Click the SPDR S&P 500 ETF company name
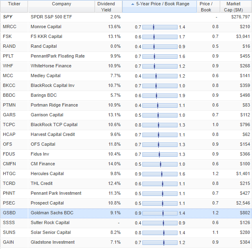 coord(51,17)
